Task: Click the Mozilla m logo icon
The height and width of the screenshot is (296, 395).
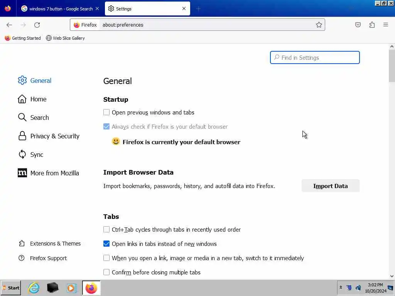Action: pyautogui.click(x=22, y=173)
